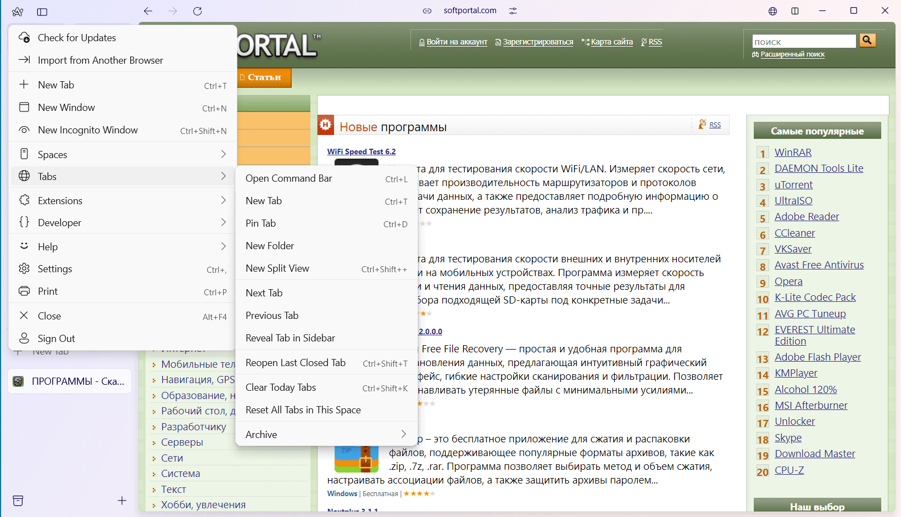Choose Reopen Last Closed Tab
The width and height of the screenshot is (901, 517).
click(326, 363)
